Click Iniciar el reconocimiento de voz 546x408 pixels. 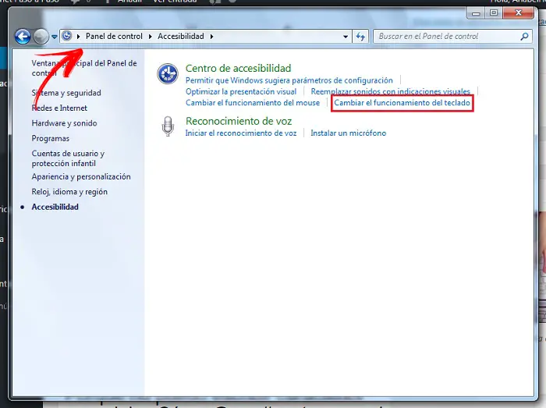[241, 133]
